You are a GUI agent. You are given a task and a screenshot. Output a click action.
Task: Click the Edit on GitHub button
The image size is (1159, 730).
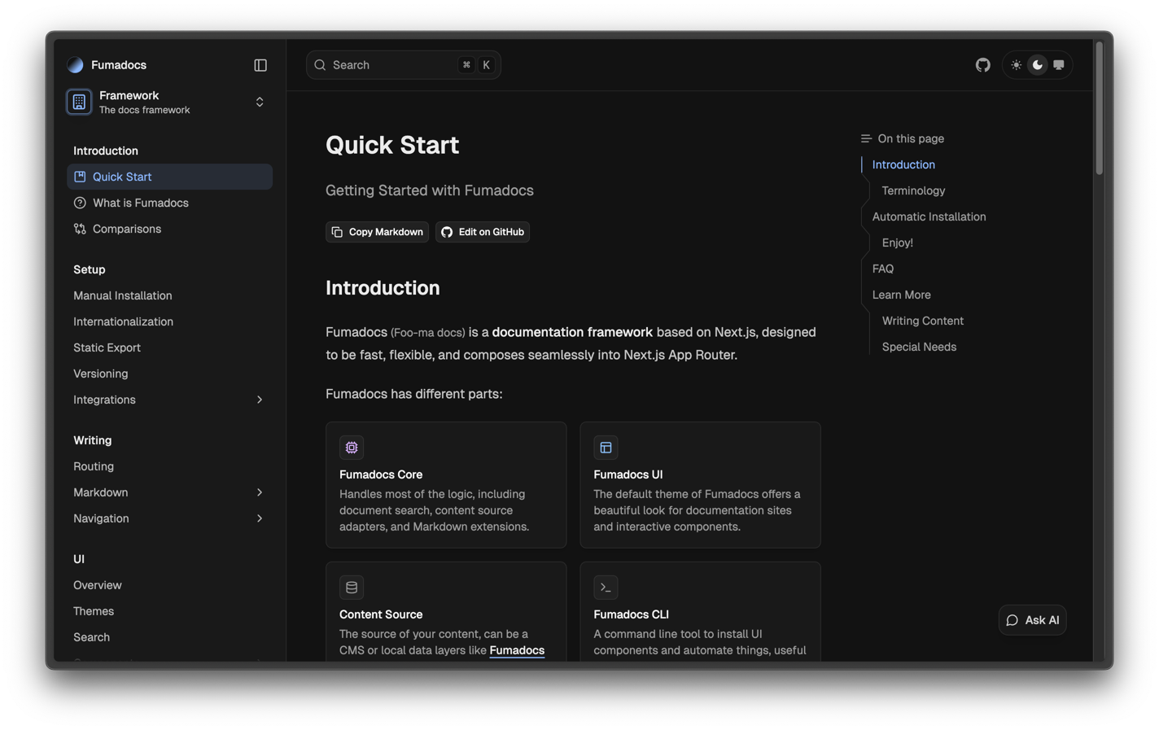pos(483,232)
